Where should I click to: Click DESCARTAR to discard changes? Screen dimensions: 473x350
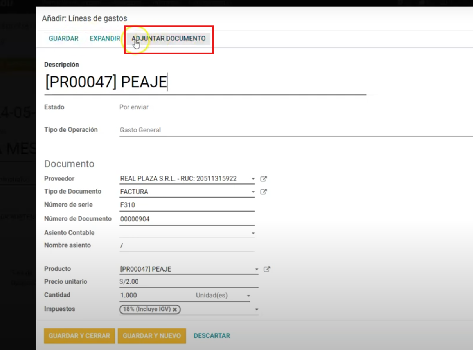212,335
